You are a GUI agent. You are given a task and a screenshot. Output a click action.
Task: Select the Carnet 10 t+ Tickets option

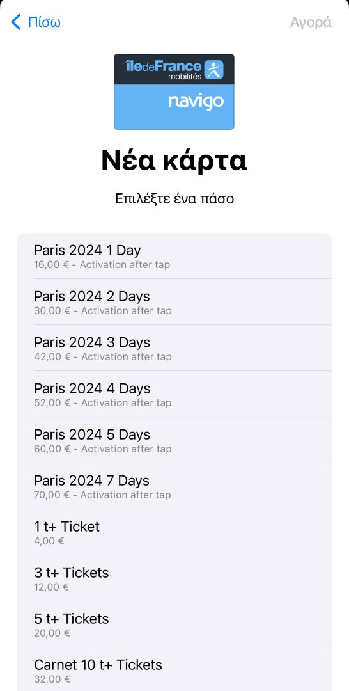click(174, 669)
